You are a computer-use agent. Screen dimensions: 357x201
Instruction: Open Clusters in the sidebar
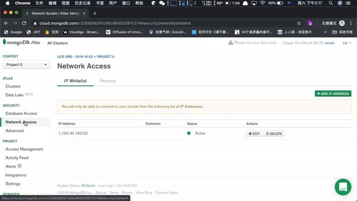click(13, 86)
